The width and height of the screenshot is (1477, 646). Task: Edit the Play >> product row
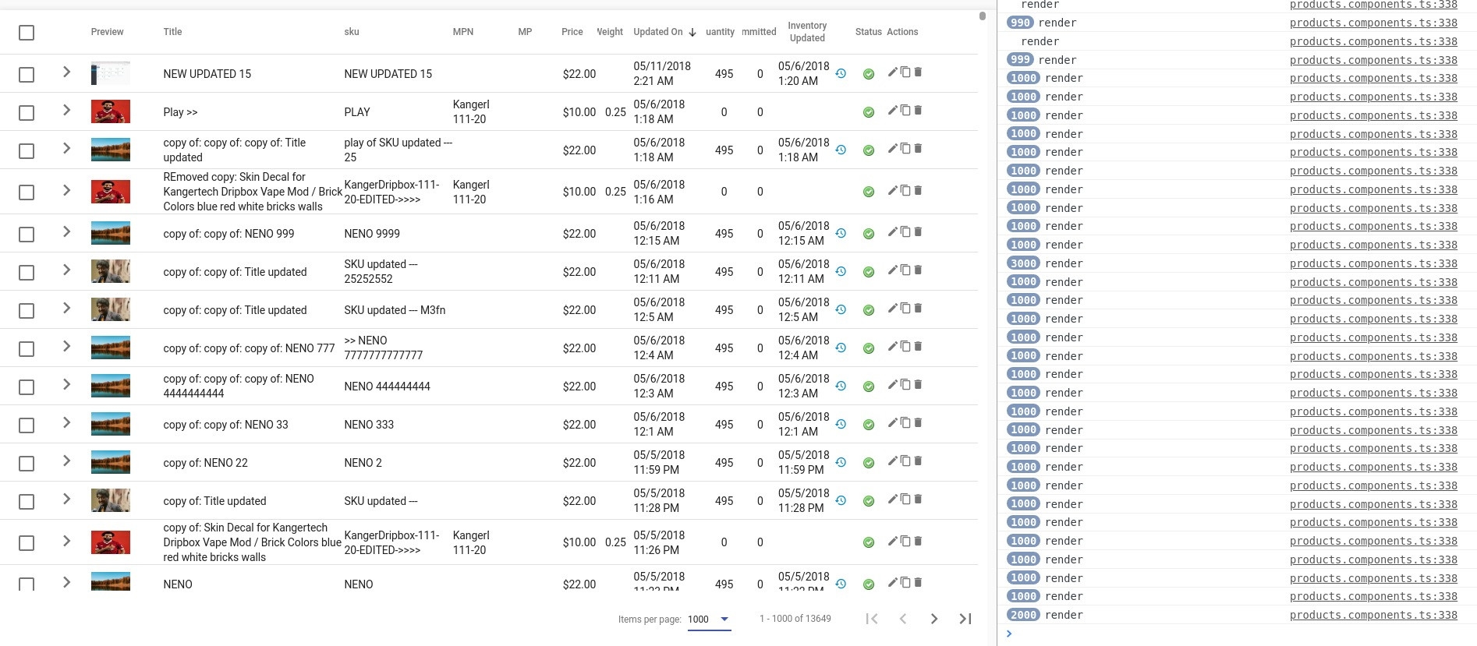[892, 110]
